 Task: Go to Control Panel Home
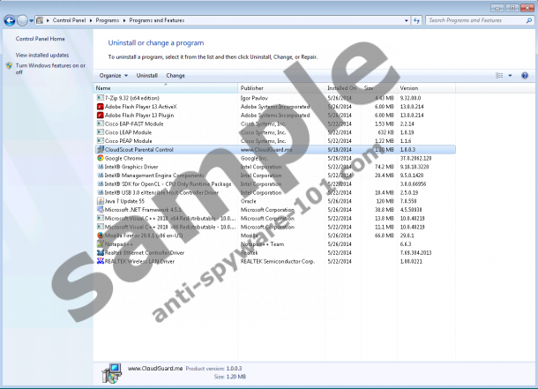pos(40,39)
